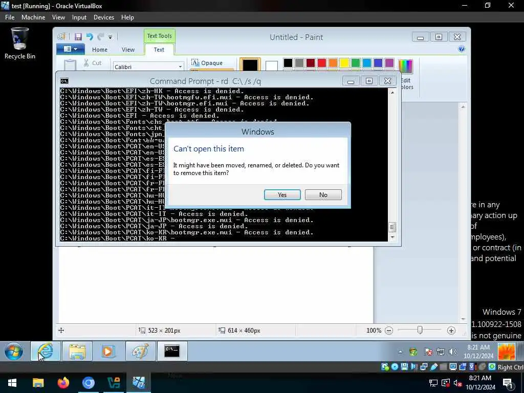Open the Input menu in VirtualBox

pyautogui.click(x=79, y=17)
